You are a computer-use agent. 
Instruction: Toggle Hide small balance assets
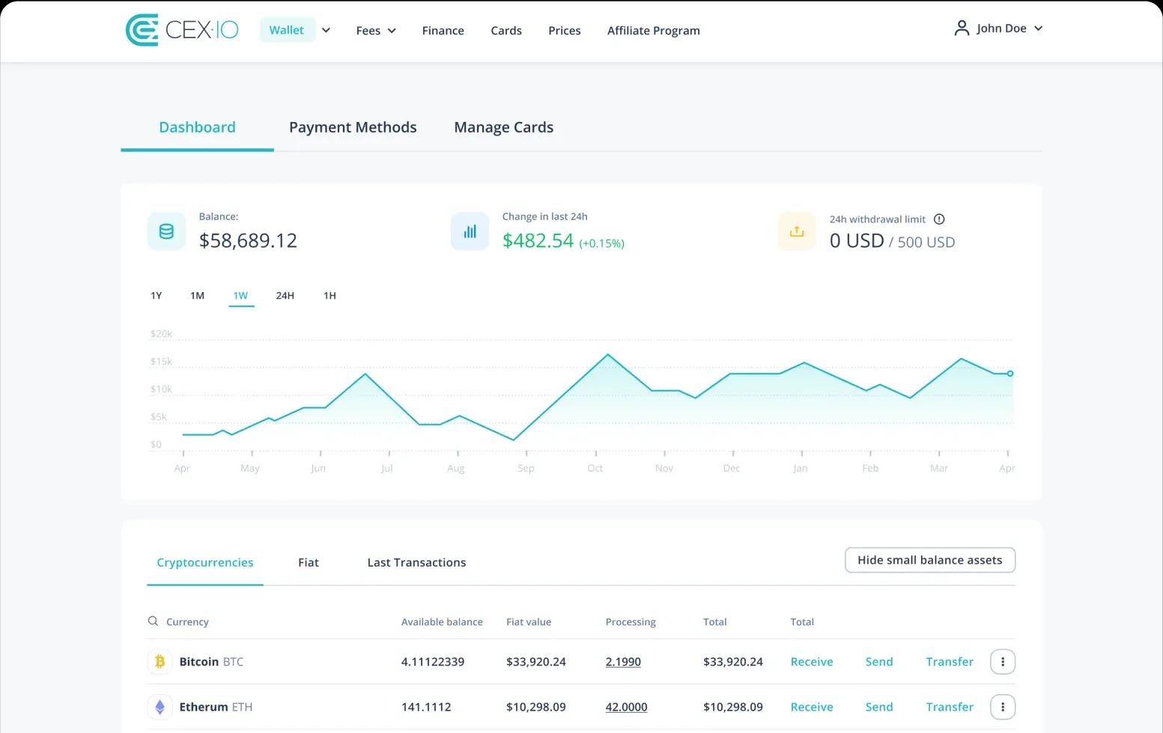[930, 560]
